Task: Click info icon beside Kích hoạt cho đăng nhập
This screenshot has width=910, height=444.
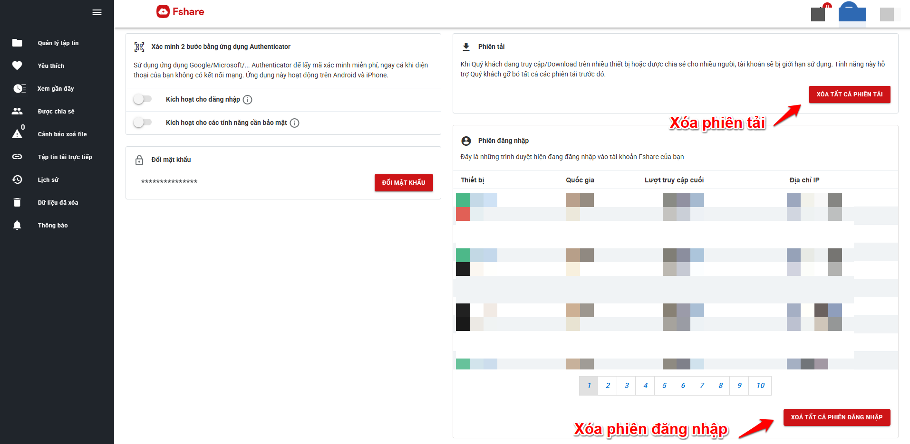Action: [247, 100]
